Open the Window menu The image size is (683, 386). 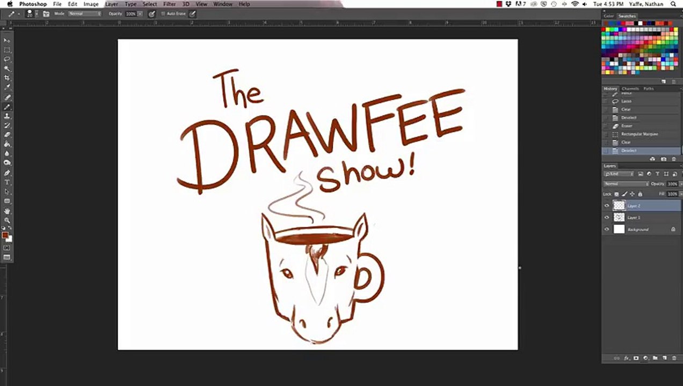click(x=223, y=4)
